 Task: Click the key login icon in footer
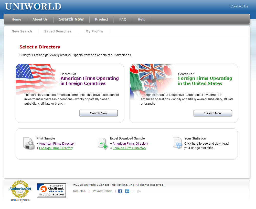[x=139, y=191]
